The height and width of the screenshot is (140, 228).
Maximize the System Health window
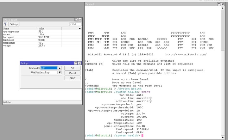[76, 20]
